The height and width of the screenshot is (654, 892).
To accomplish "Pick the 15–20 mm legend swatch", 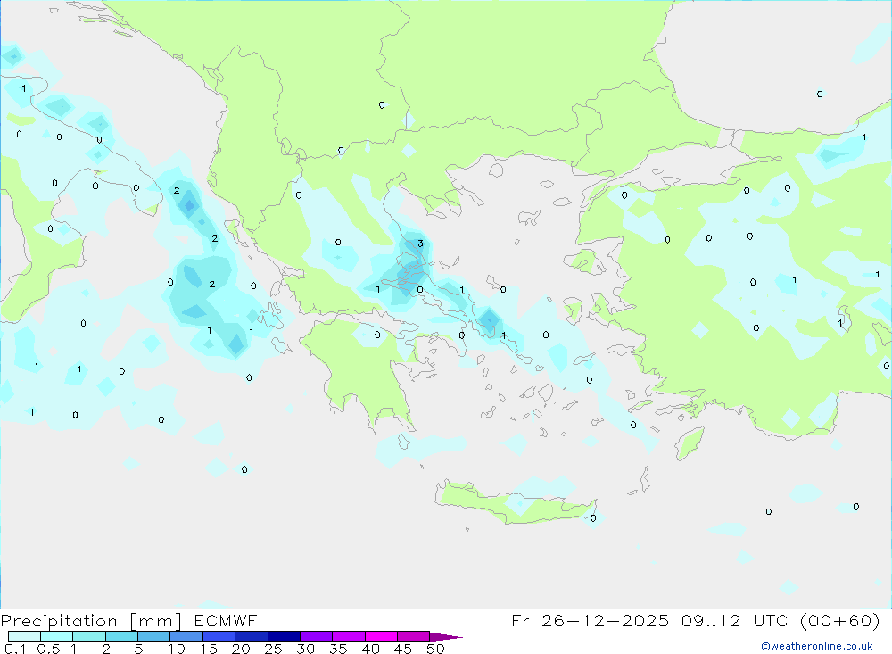I will [x=219, y=636].
